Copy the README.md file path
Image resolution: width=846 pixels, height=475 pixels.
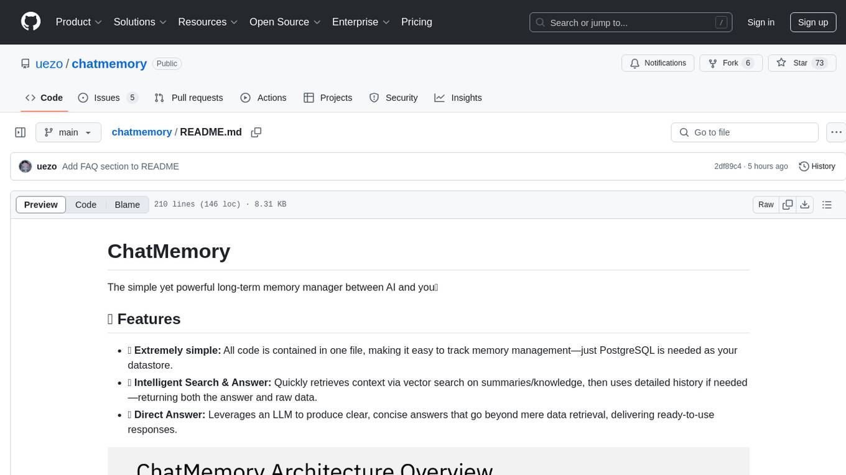tap(256, 132)
